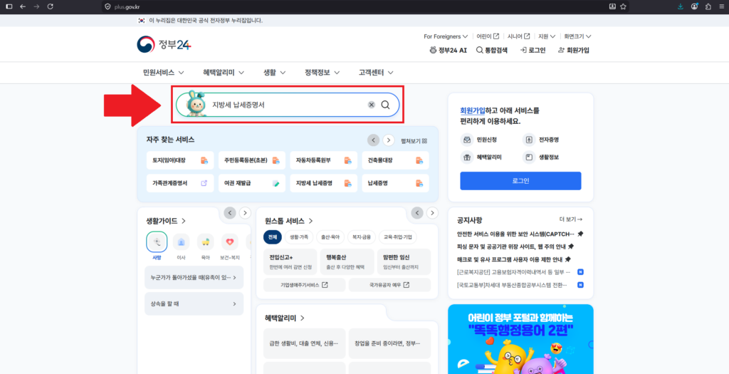Open 자동차등록원부 service
The height and width of the screenshot is (374, 729).
324,160
